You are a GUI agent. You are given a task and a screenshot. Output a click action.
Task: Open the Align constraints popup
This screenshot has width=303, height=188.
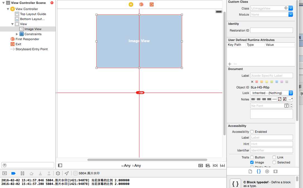click(x=208, y=165)
